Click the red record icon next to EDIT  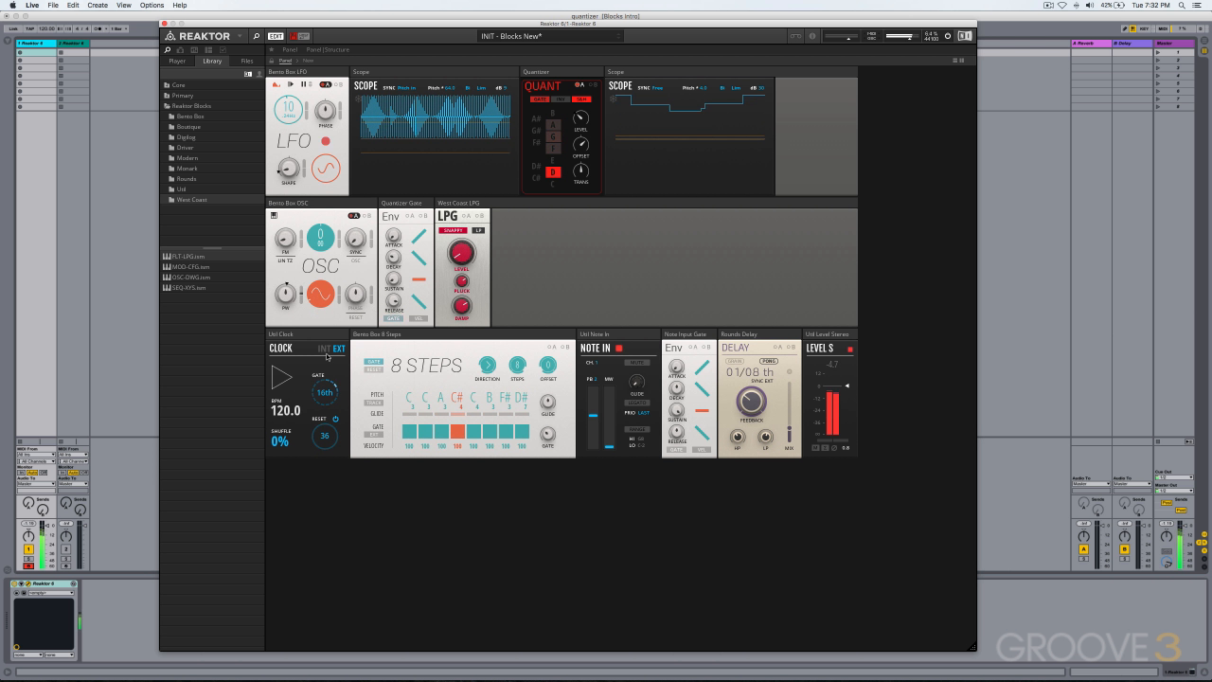click(x=294, y=35)
